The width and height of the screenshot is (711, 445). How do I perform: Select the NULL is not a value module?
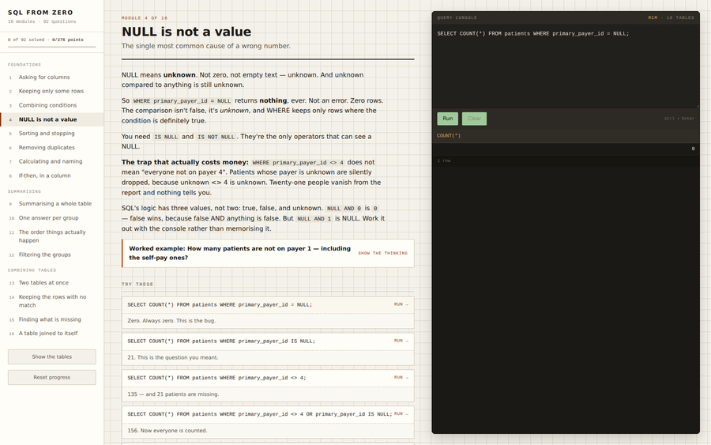[x=51, y=119]
